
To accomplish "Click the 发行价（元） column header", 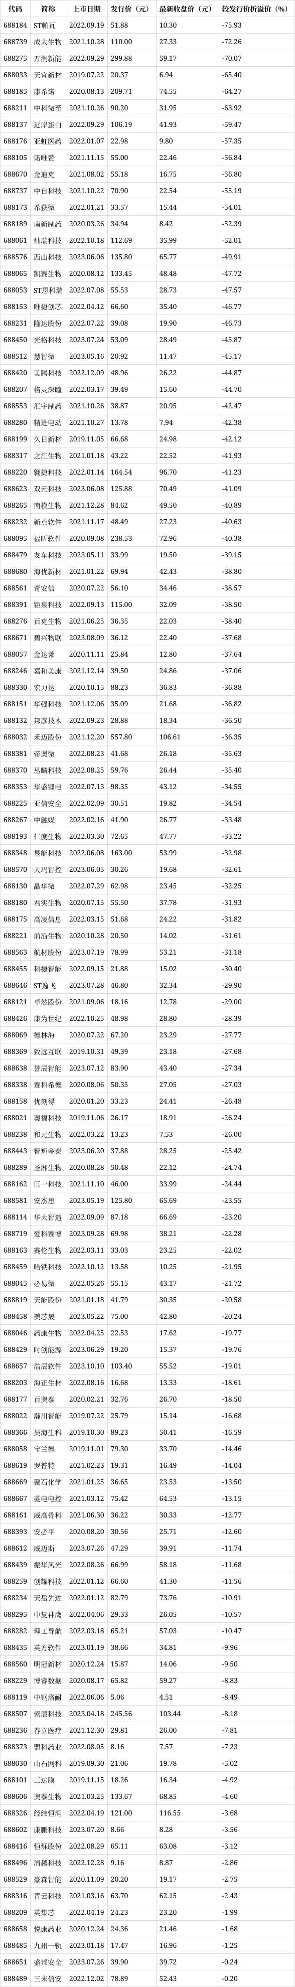I will coord(130,9).
